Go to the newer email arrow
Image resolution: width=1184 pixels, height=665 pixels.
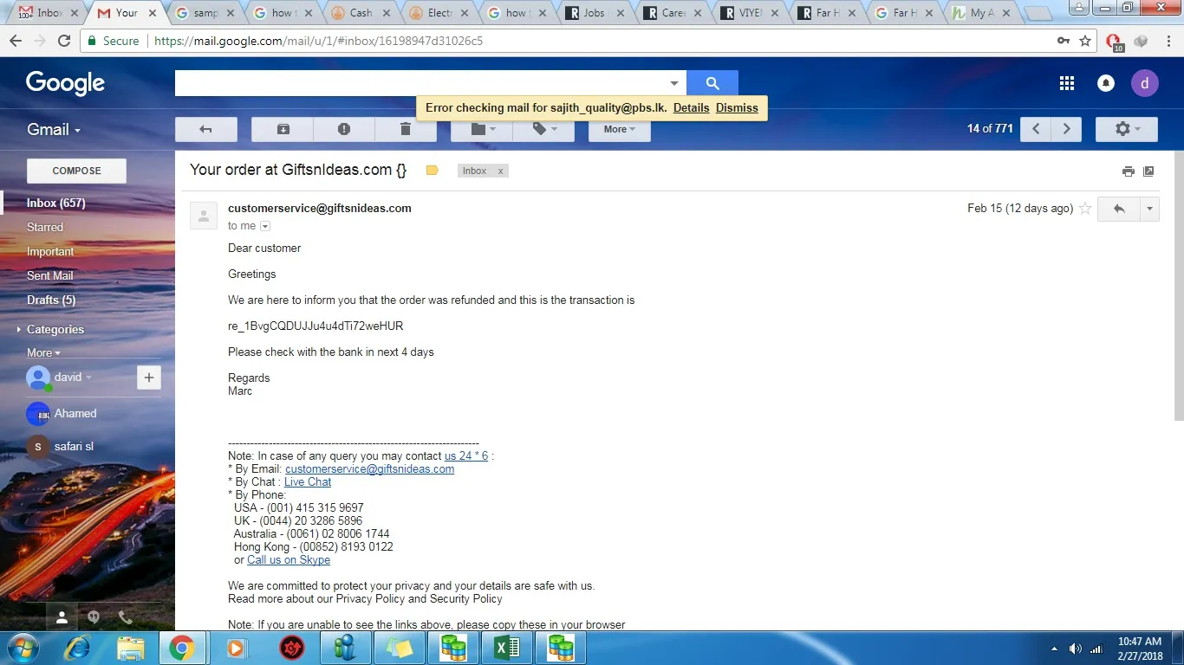[1036, 129]
